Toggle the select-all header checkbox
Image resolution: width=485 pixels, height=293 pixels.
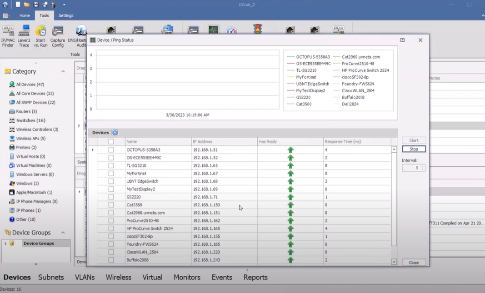[x=111, y=142]
